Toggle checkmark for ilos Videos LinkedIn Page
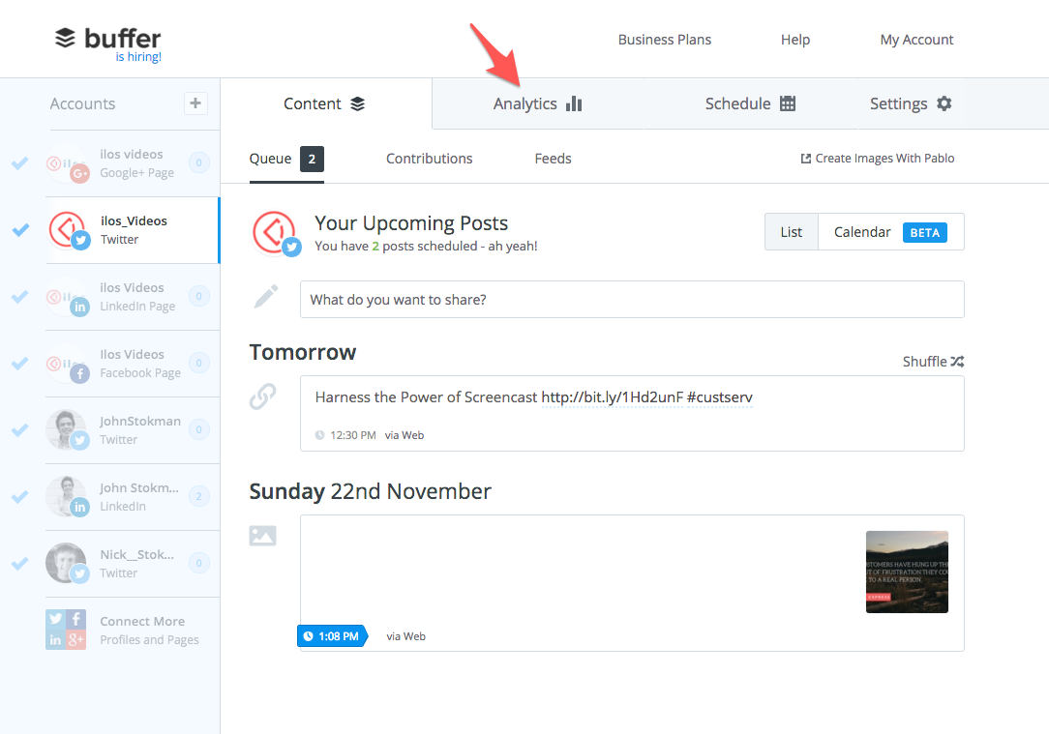The width and height of the screenshot is (1049, 734). click(x=20, y=296)
